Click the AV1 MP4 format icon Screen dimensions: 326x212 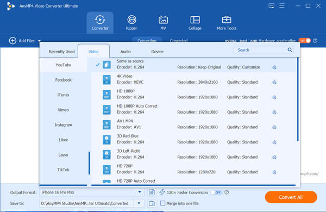coord(106,124)
